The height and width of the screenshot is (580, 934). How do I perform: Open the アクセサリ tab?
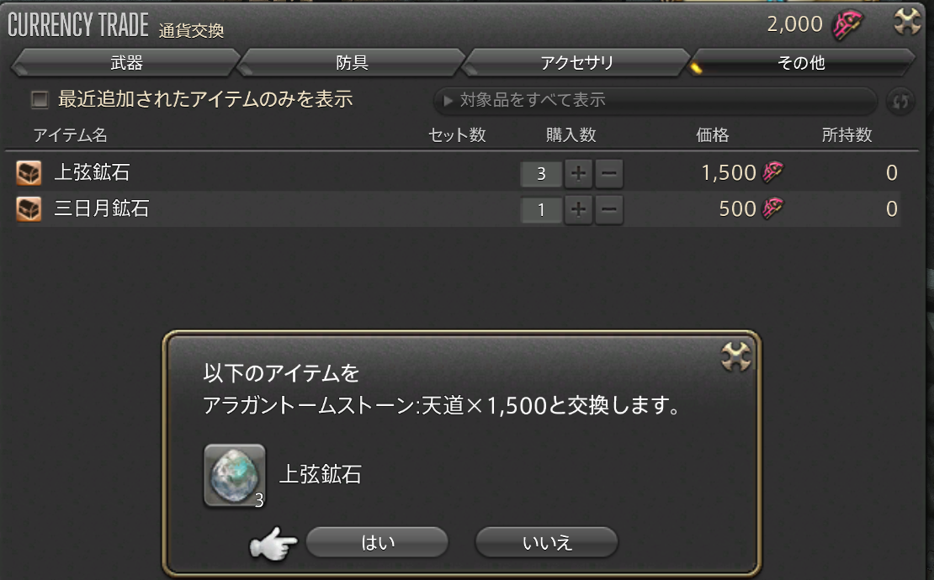[x=576, y=62]
